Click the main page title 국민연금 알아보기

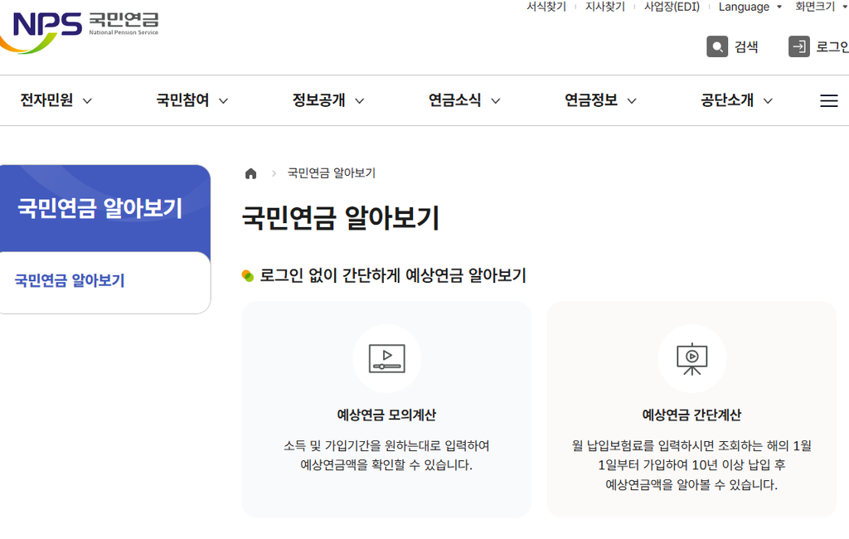341,218
